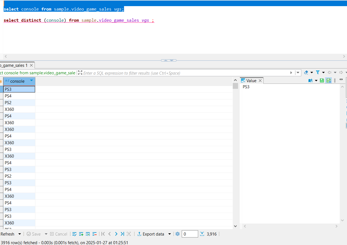Screen dimensions: 347x245
Task: Add a new row with the green plus icon
Action: tap(81, 234)
